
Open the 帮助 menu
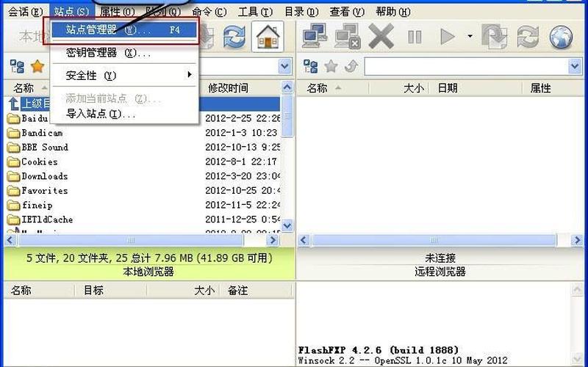tap(393, 12)
